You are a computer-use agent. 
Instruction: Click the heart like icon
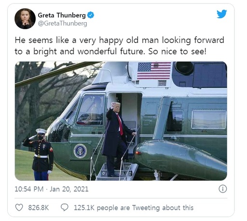point(19,207)
